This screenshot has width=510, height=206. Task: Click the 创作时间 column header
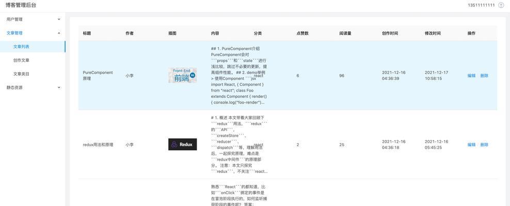[390, 33]
